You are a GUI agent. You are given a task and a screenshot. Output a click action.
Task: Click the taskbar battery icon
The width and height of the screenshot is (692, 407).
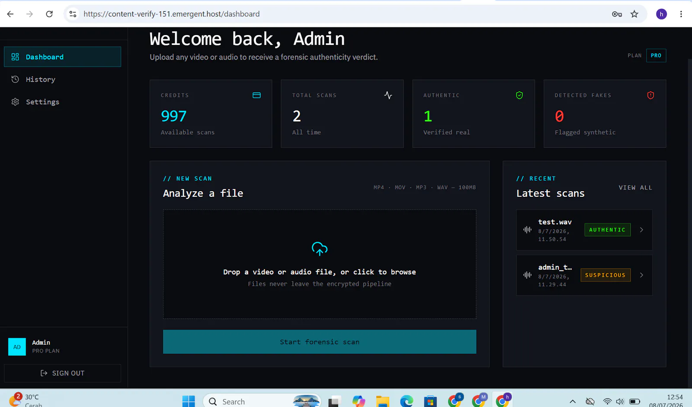(634, 401)
